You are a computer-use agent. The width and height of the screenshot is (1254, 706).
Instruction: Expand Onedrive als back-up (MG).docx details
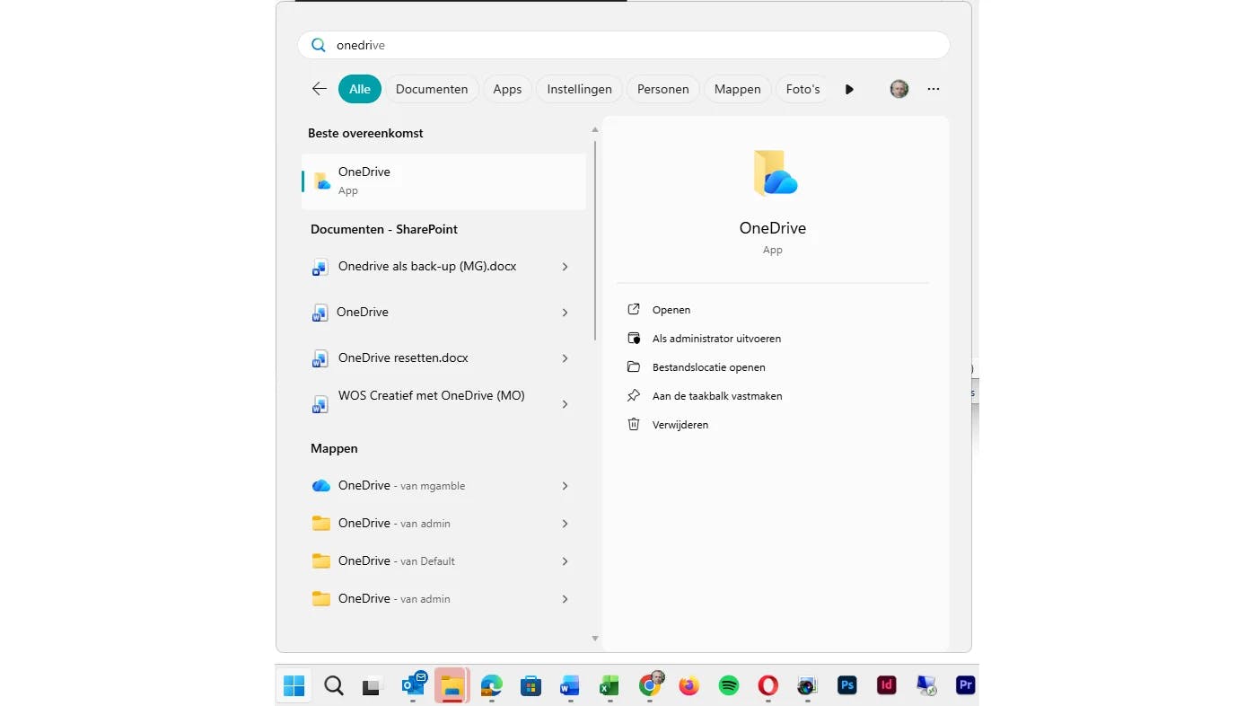(x=565, y=267)
